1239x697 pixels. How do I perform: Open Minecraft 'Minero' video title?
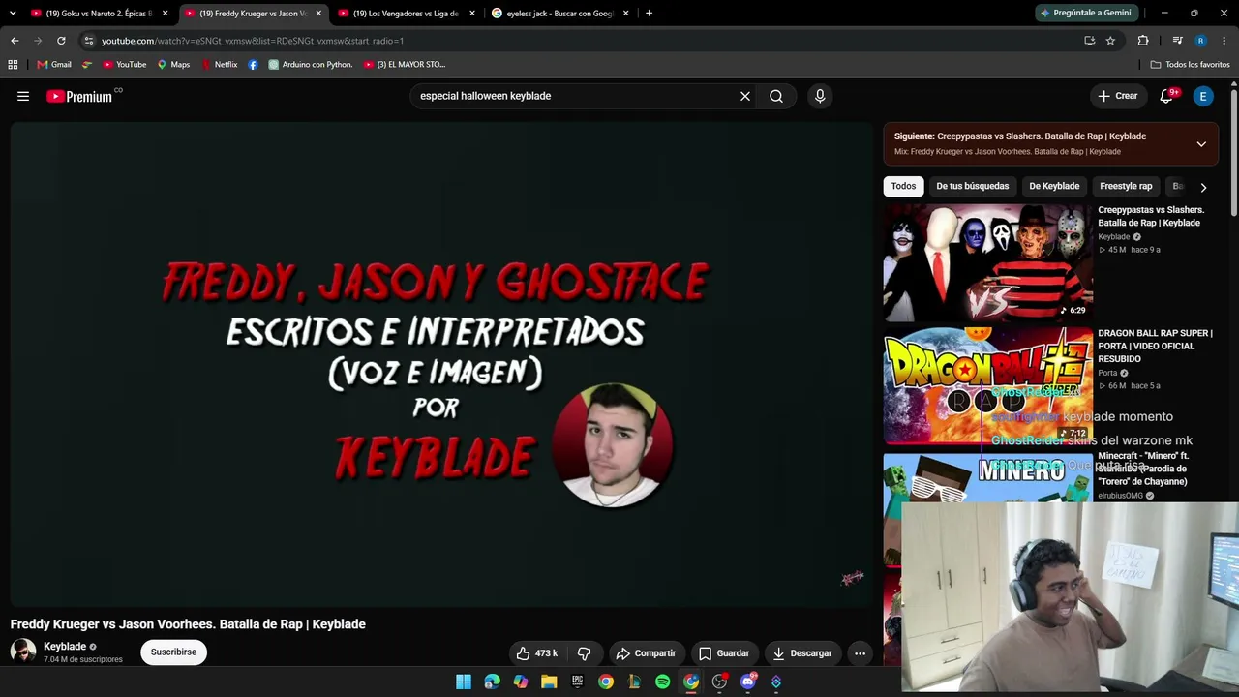(x=1143, y=469)
